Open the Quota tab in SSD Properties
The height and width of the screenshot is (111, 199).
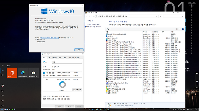[x=77, y=57]
